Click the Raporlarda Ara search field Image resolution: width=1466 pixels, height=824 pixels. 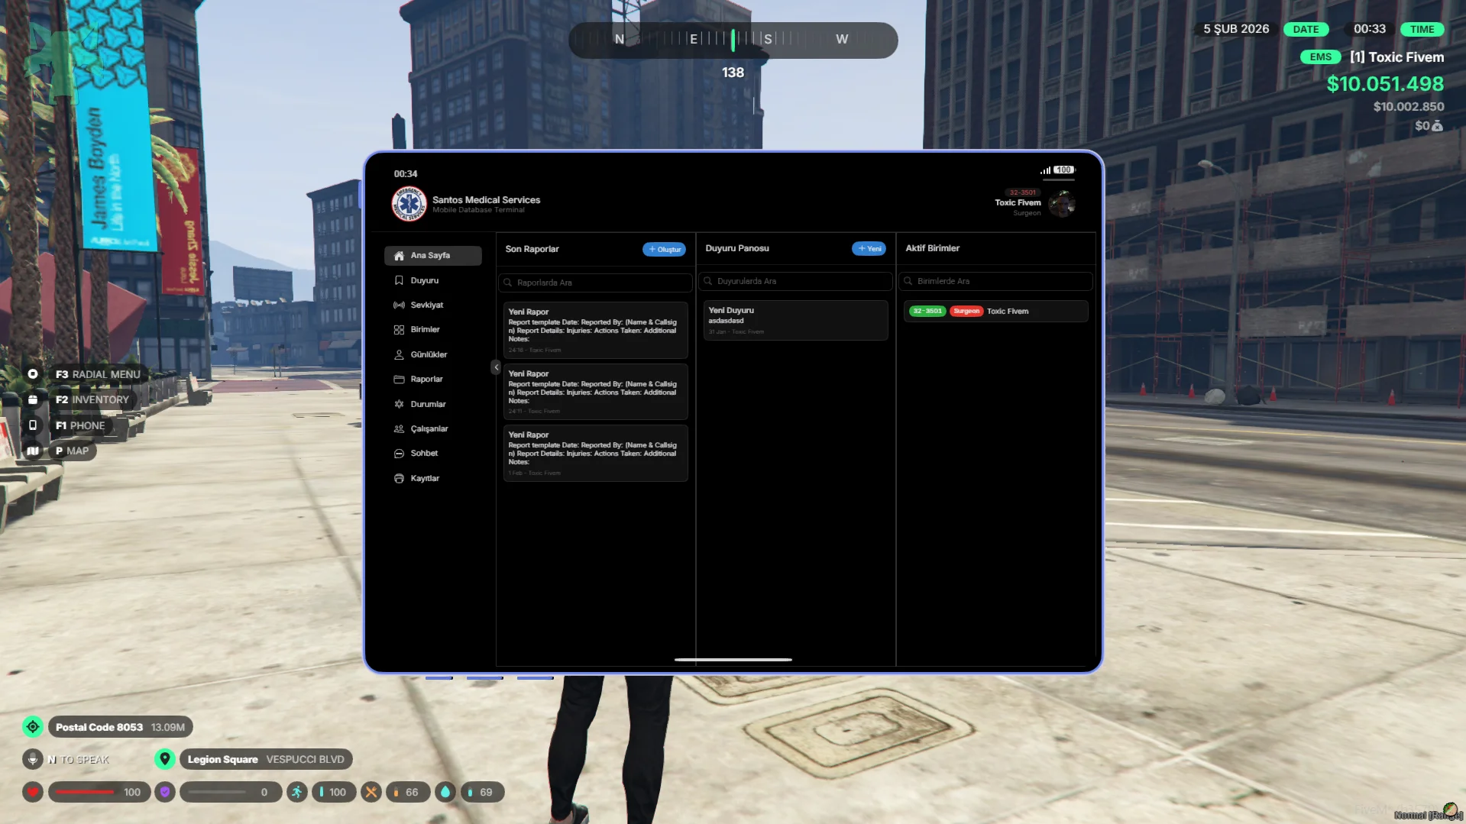(596, 283)
